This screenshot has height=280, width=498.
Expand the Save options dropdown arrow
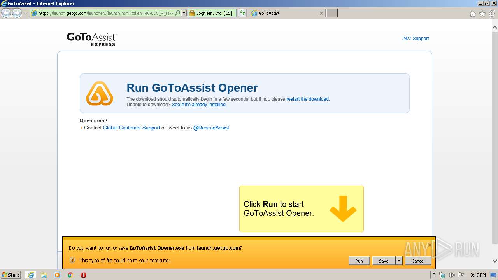click(x=399, y=261)
